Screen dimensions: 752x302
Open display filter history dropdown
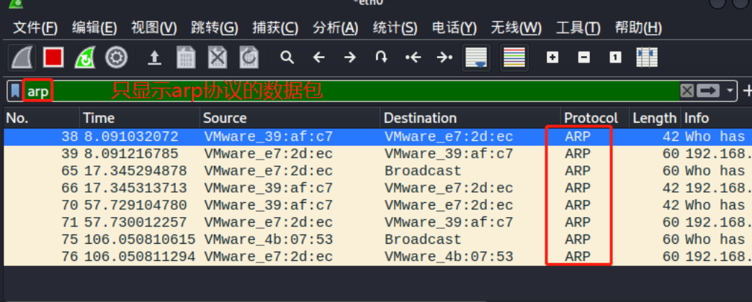pyautogui.click(x=730, y=91)
